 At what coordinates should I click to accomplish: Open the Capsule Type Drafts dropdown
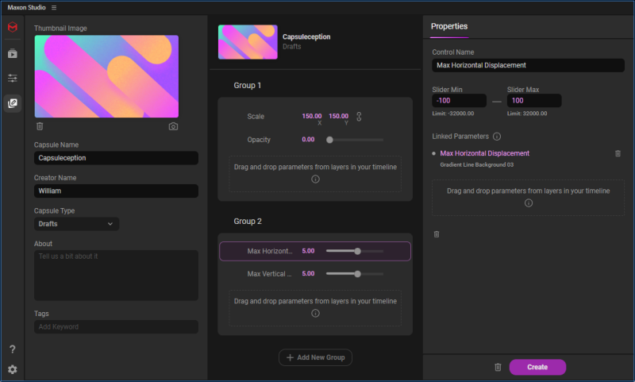click(x=76, y=224)
